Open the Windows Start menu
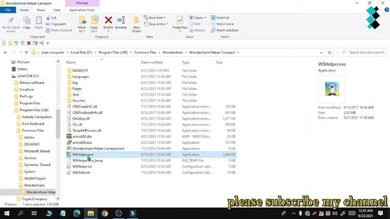The image size is (390, 219). click(x=7, y=214)
